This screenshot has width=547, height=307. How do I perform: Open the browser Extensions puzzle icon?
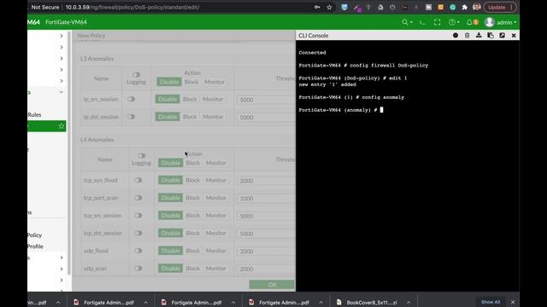pos(464,7)
